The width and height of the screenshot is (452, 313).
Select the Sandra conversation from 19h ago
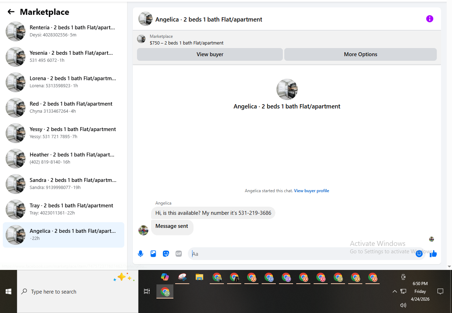64,184
